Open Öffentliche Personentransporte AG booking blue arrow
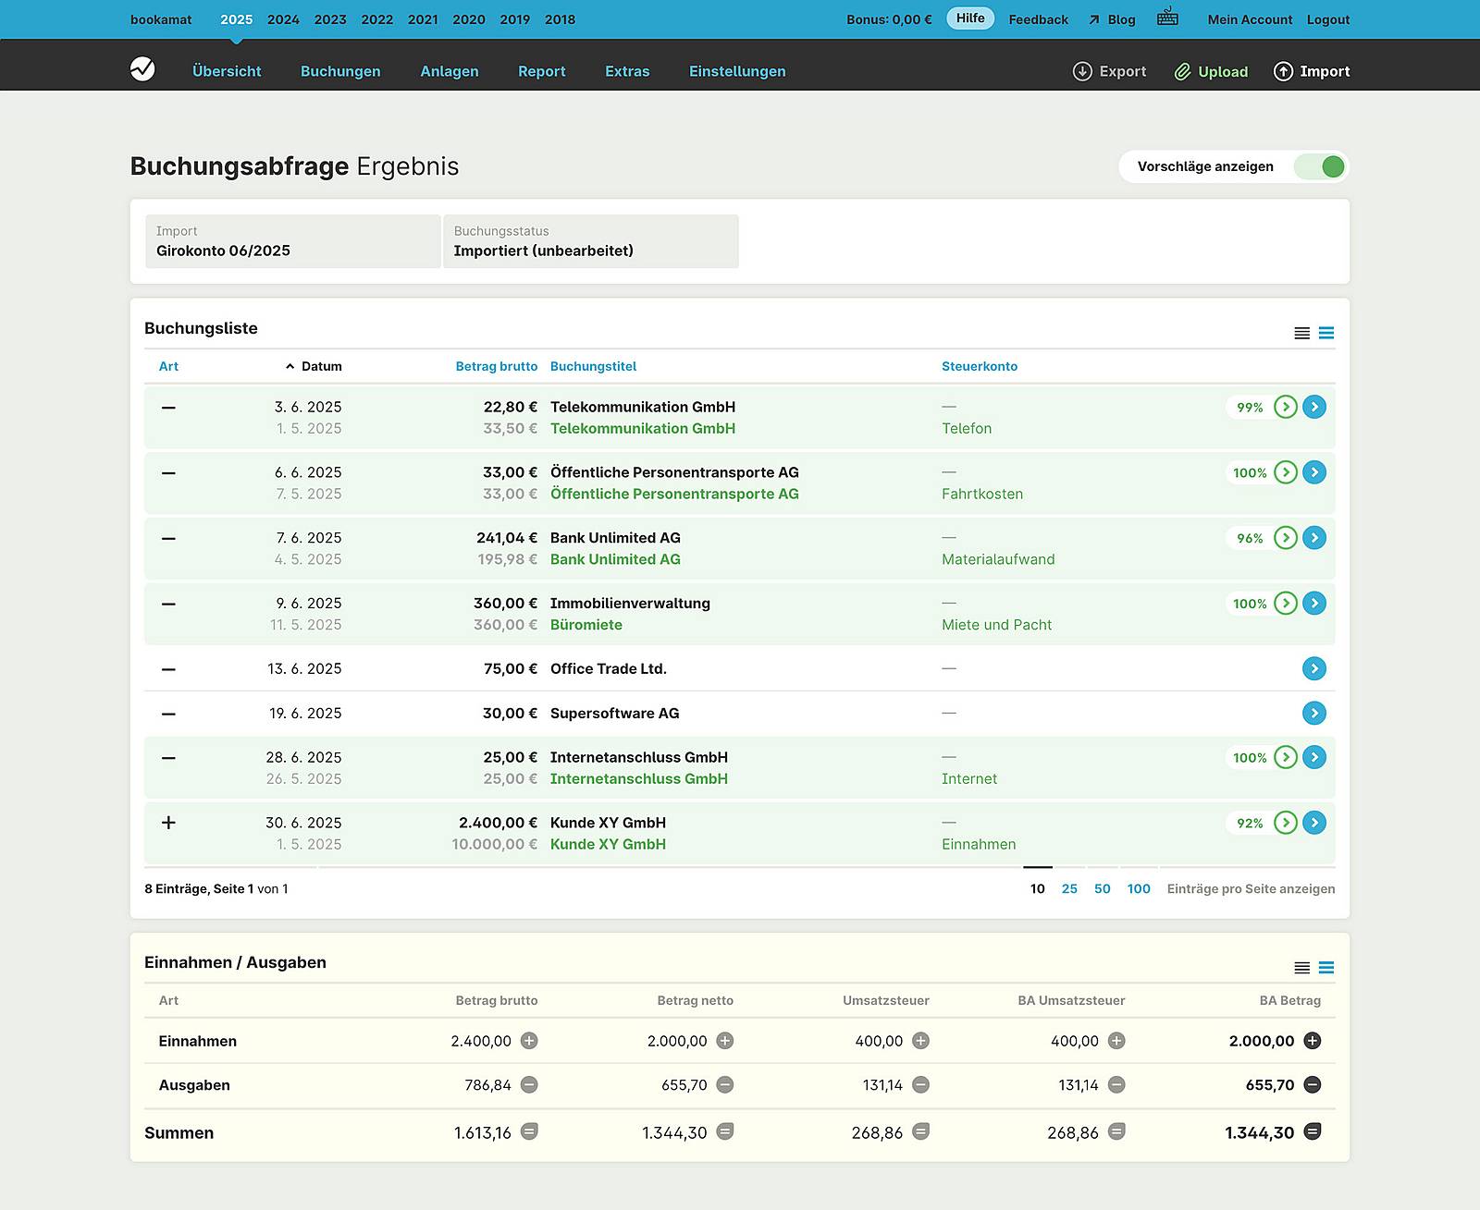This screenshot has width=1480, height=1210. click(1314, 472)
